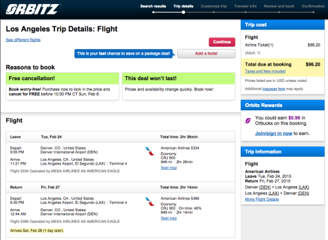Click American Airlines logo on return flight
Screen dimensions: 328x240
[x=150, y=201]
